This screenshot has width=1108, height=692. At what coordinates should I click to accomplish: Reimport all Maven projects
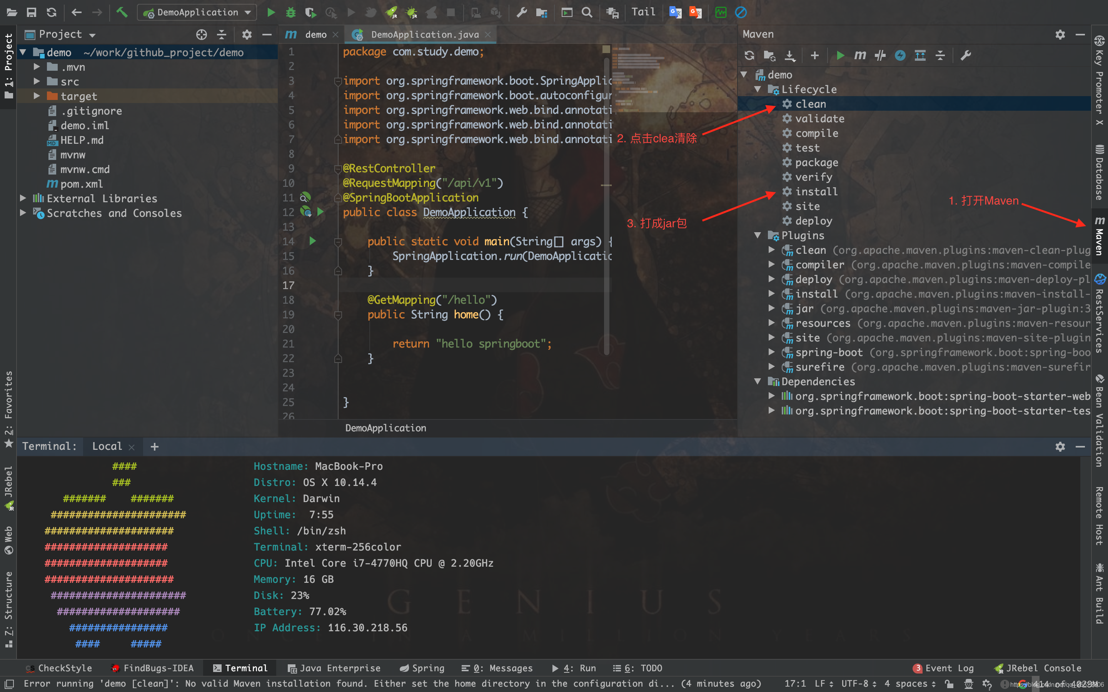749,55
